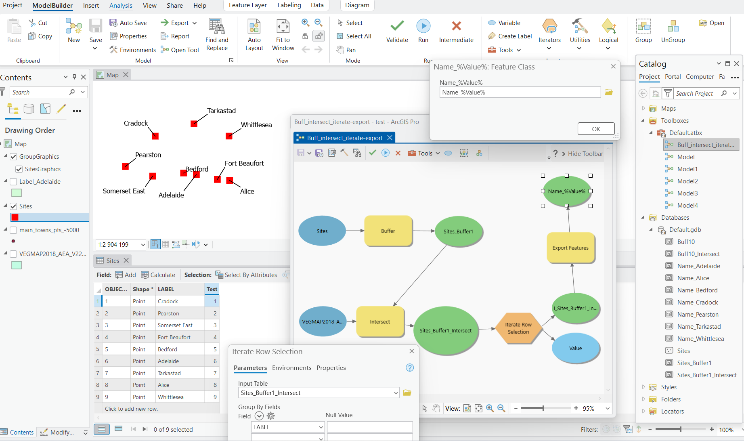Viewport: 744px width, 441px height.
Task: Expand the Styles item in Catalog
Action: point(643,387)
